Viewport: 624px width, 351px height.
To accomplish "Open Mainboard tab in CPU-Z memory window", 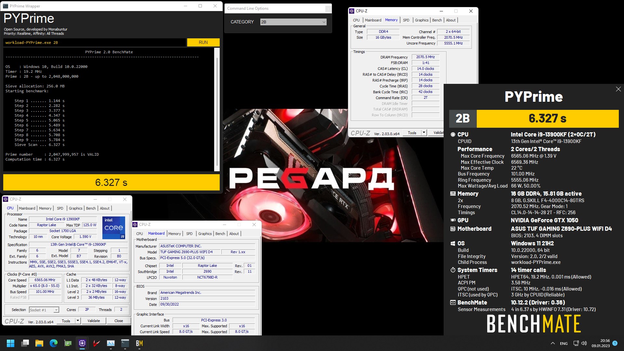I will [373, 20].
